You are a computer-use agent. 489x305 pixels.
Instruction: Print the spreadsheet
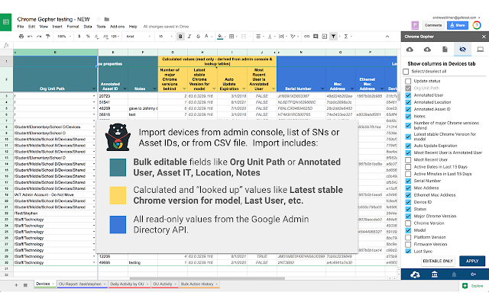21,37
